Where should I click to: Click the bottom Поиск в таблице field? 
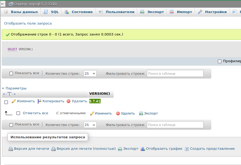[175, 125]
